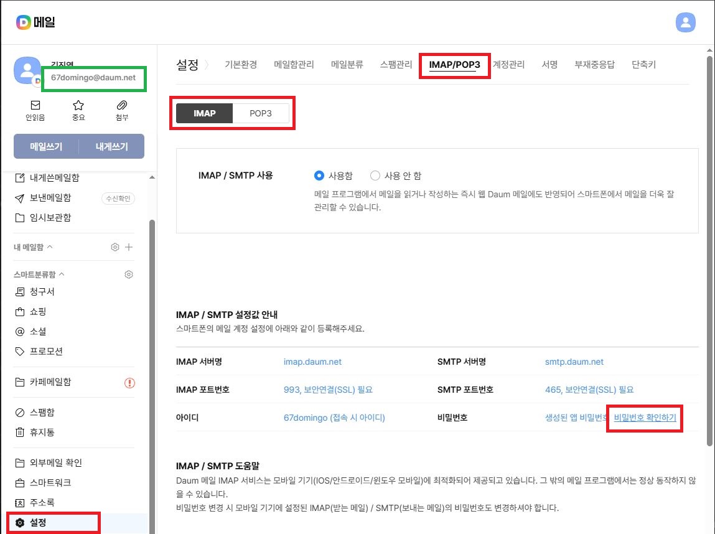Switch to the 단축키 settings tab
This screenshot has height=534, width=715.
(x=643, y=65)
